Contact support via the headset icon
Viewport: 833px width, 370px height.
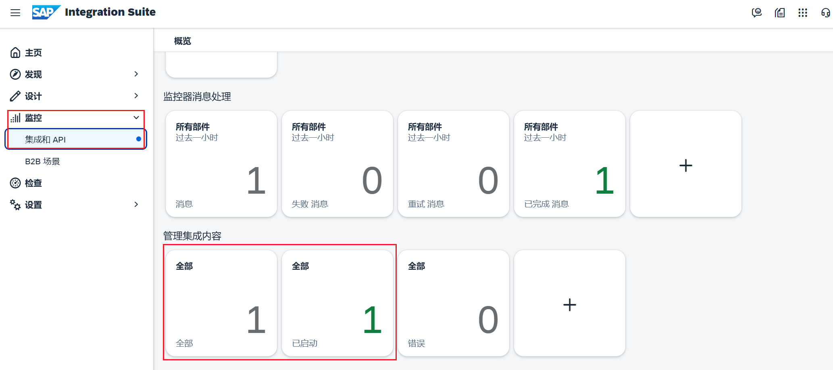coord(825,13)
